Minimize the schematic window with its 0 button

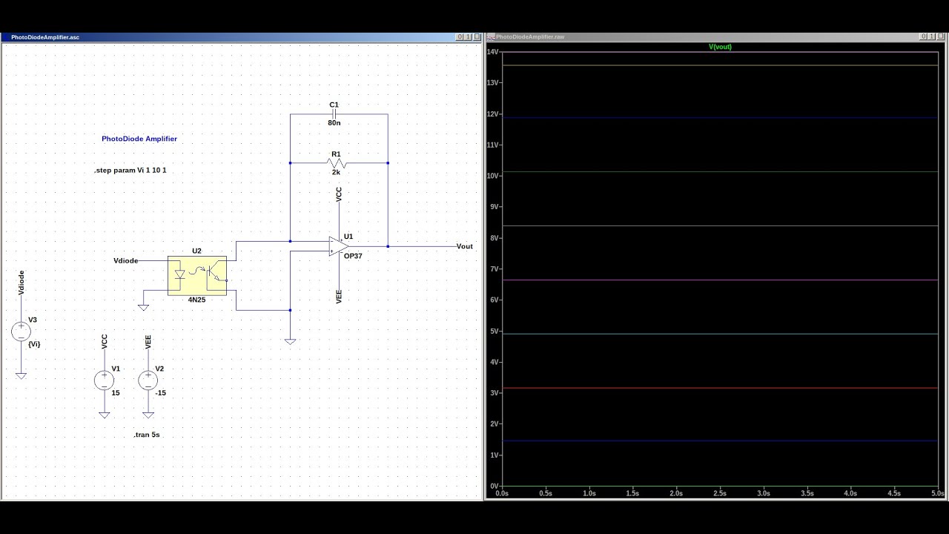[460, 36]
